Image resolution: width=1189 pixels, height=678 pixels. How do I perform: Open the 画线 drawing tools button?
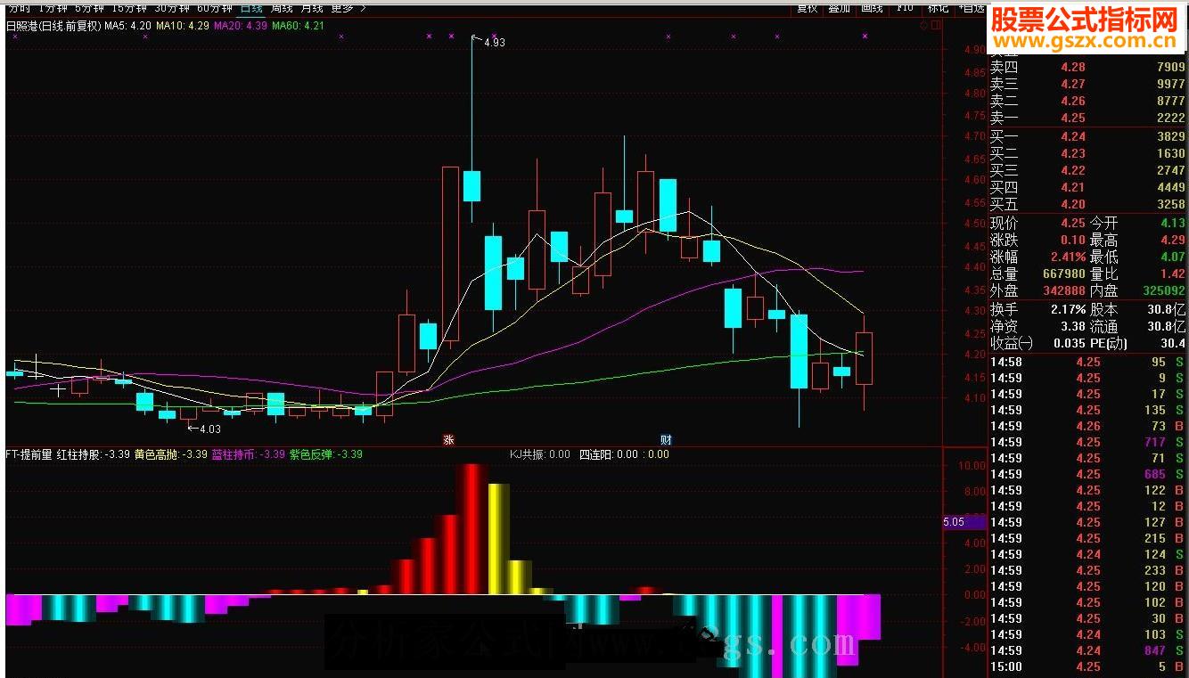(871, 7)
